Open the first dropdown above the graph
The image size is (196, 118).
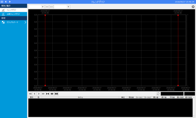click(x=36, y=7)
